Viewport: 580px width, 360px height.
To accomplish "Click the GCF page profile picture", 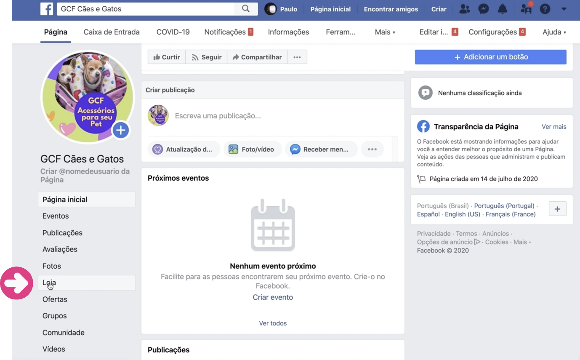I will pos(88,97).
